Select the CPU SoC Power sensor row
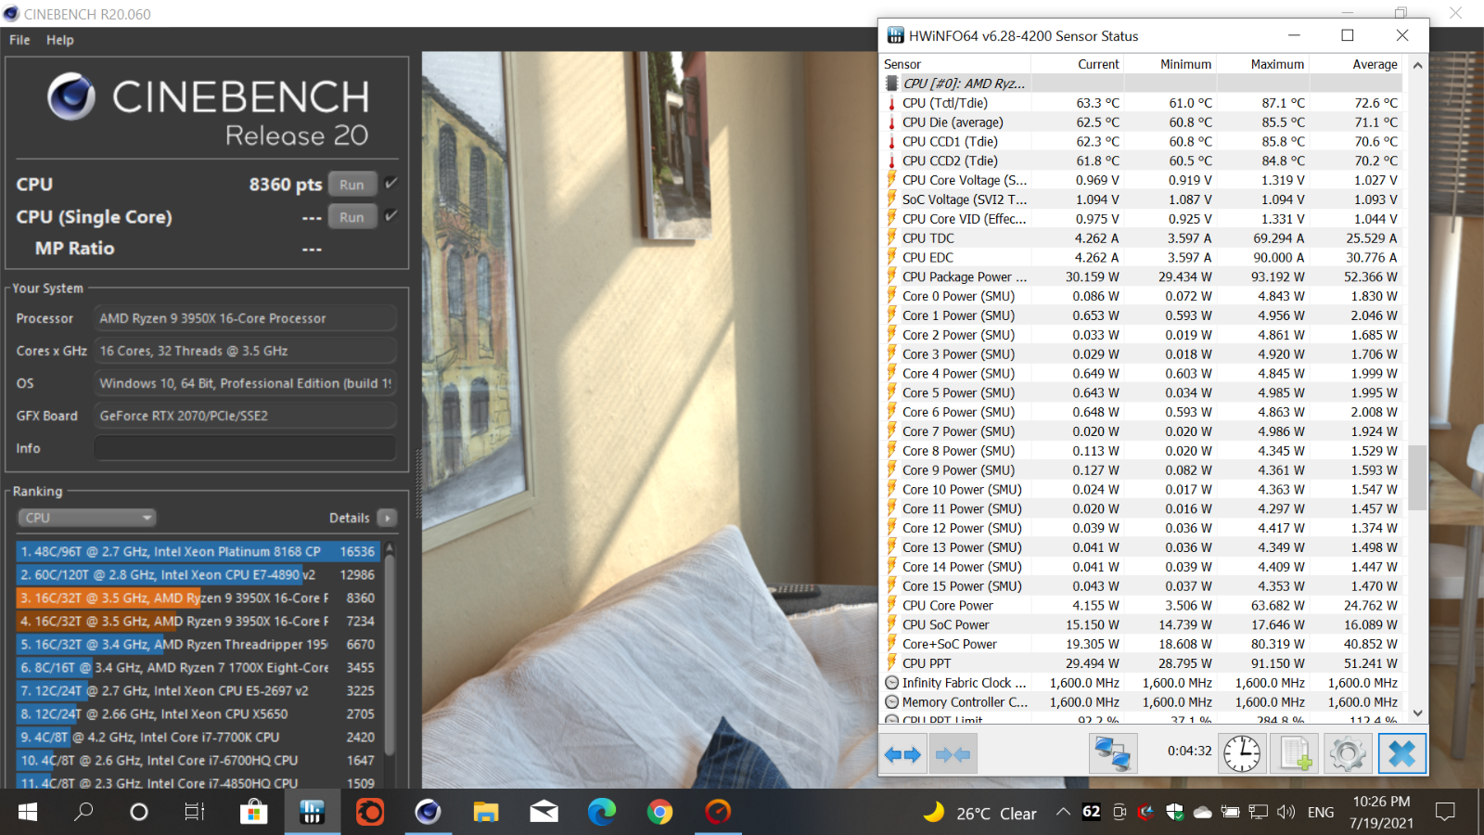The image size is (1484, 835). coord(1143,624)
